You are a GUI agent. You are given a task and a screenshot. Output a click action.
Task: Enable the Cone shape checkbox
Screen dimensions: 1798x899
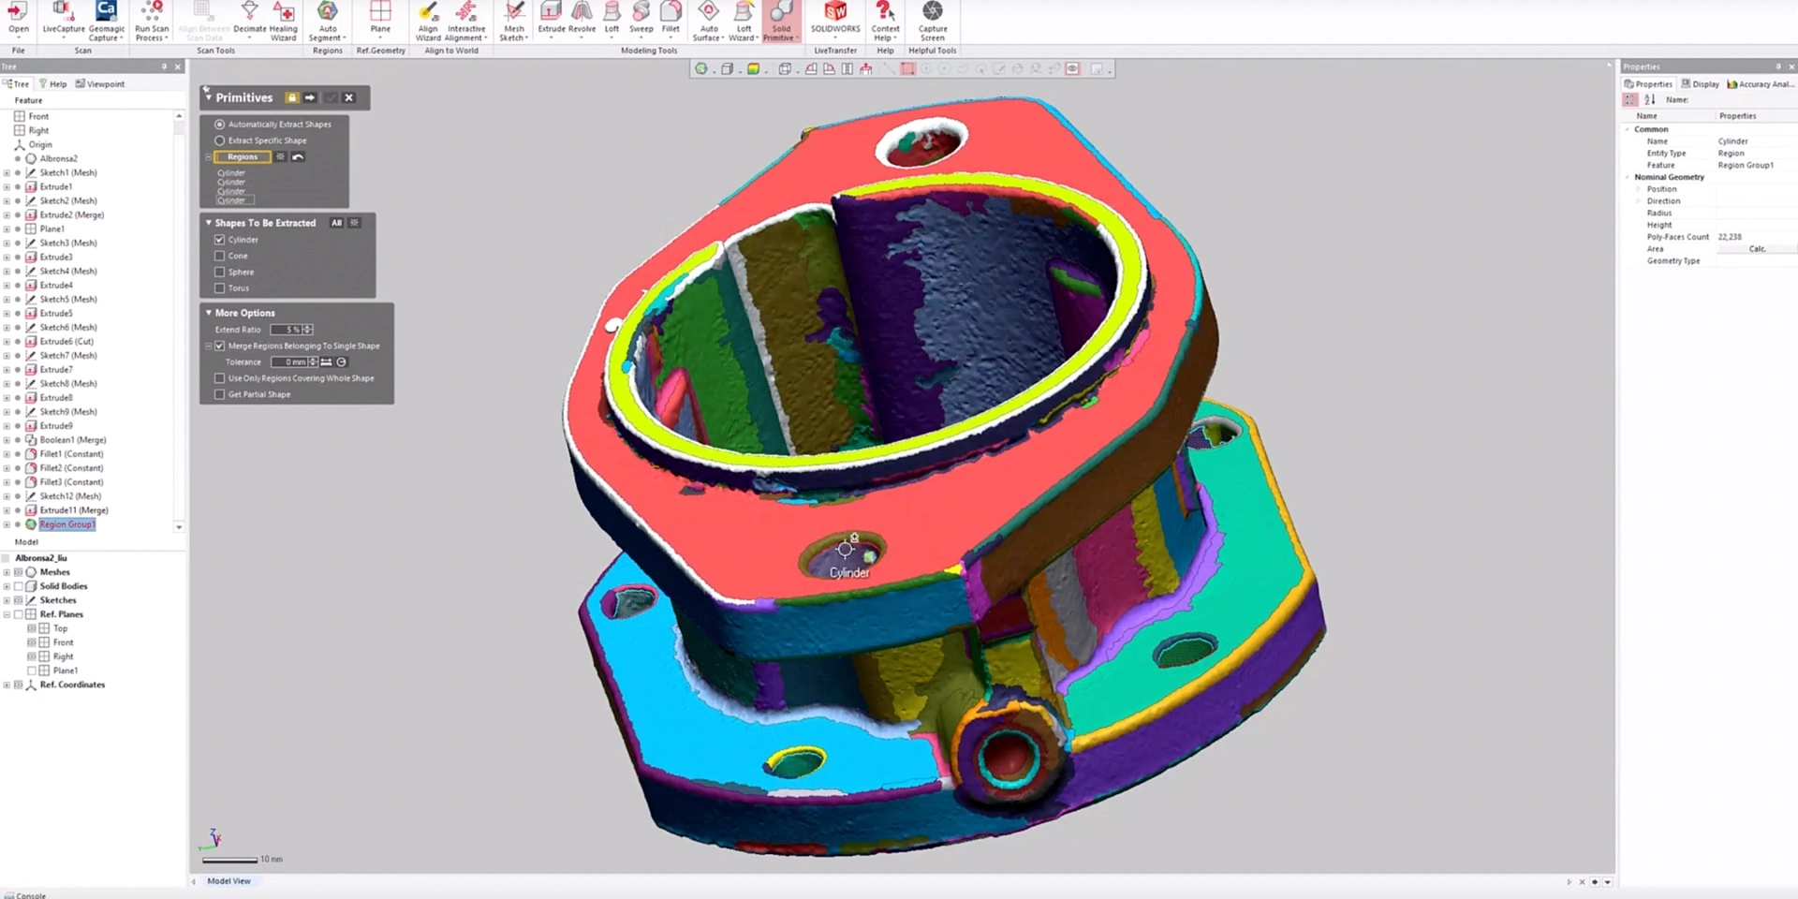pyautogui.click(x=220, y=256)
